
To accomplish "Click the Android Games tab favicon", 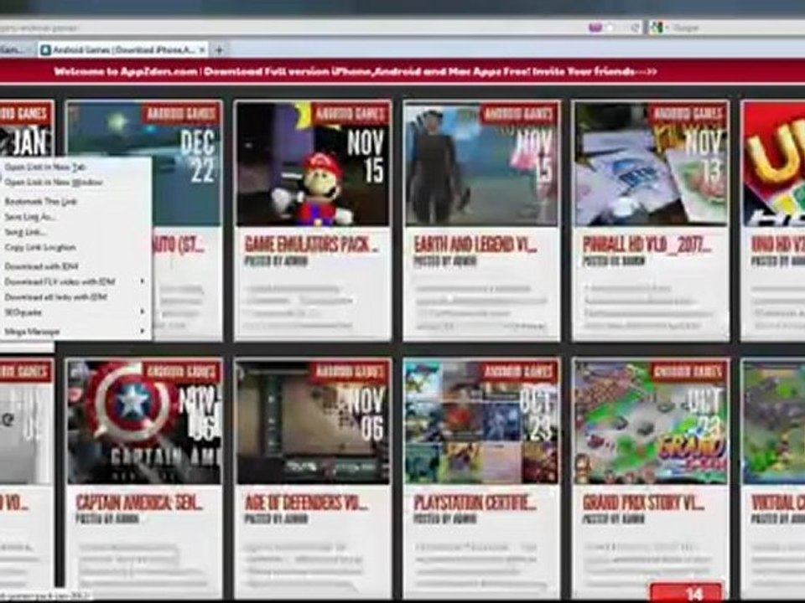I will tap(45, 49).
